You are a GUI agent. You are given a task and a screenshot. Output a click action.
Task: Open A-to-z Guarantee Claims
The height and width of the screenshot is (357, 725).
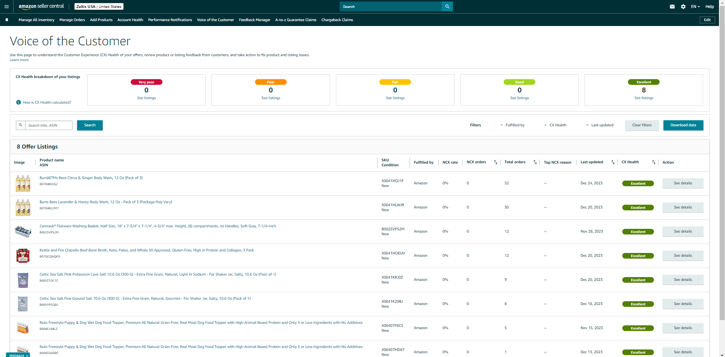pyautogui.click(x=296, y=20)
